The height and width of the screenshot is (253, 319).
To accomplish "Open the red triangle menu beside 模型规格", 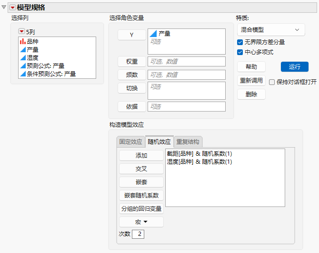I will coord(12,8).
